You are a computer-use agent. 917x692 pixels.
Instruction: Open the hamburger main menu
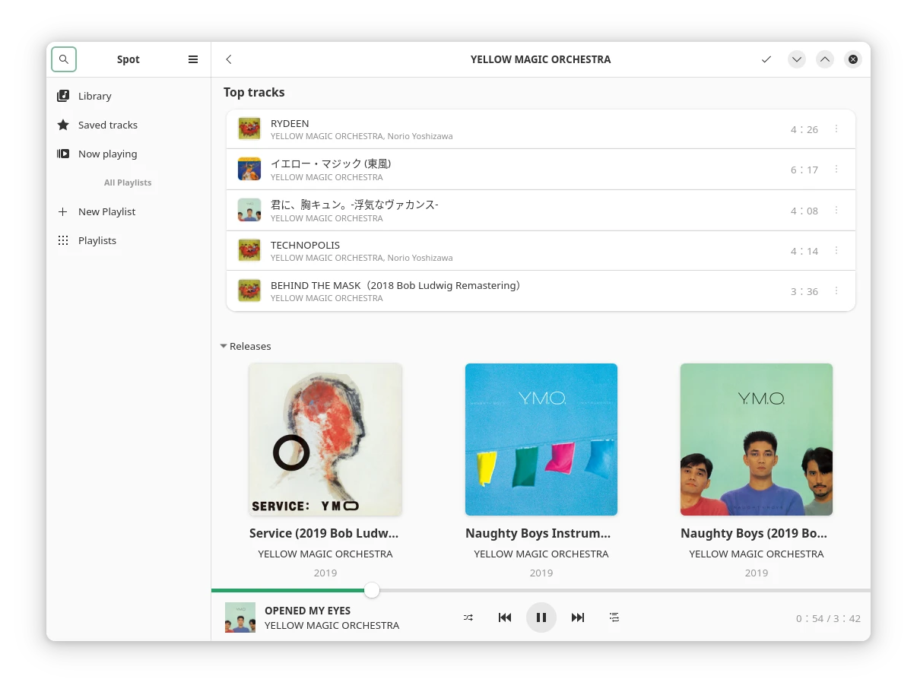click(193, 59)
